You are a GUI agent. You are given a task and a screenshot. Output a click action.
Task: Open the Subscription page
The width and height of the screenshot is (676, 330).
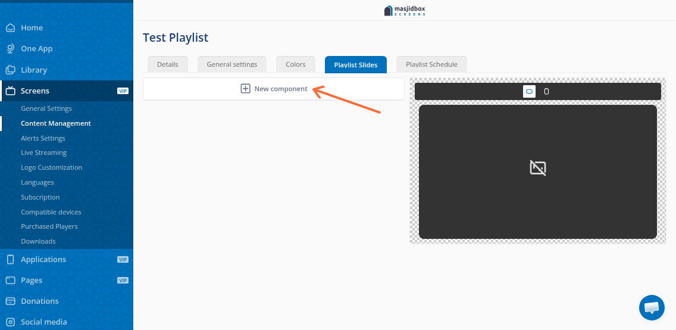40,197
